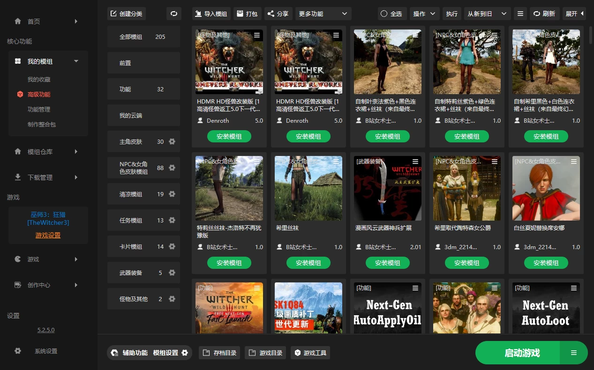Change sort order via 从新到旧 dropdown
594x370 pixels.
pos(486,14)
